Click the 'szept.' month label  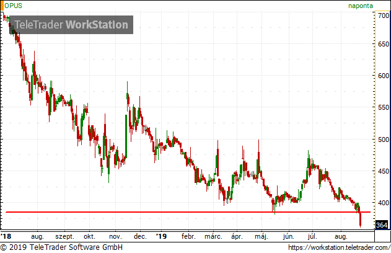point(64,236)
